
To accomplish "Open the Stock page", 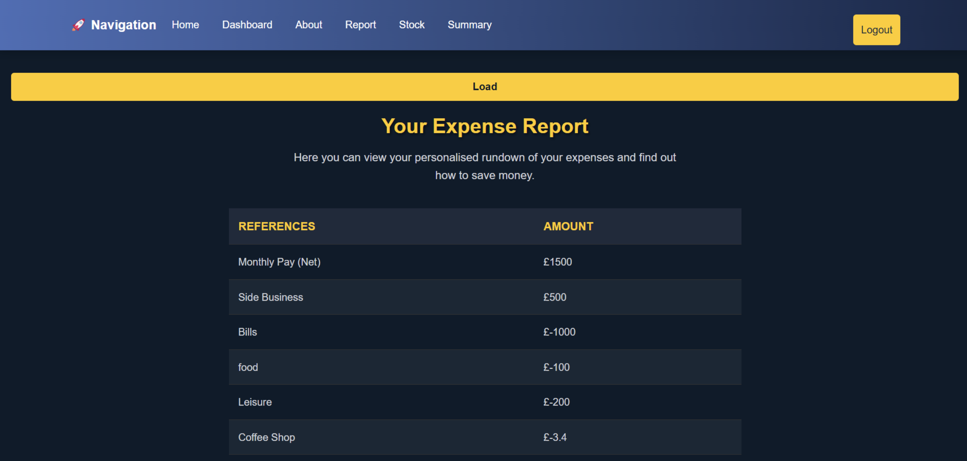I will (411, 25).
